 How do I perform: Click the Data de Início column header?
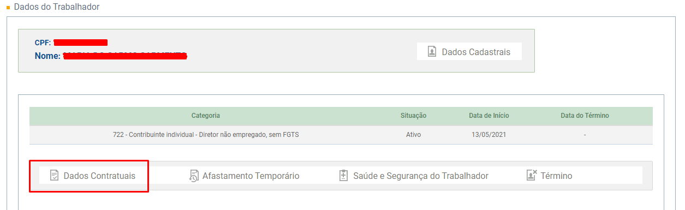[489, 116]
